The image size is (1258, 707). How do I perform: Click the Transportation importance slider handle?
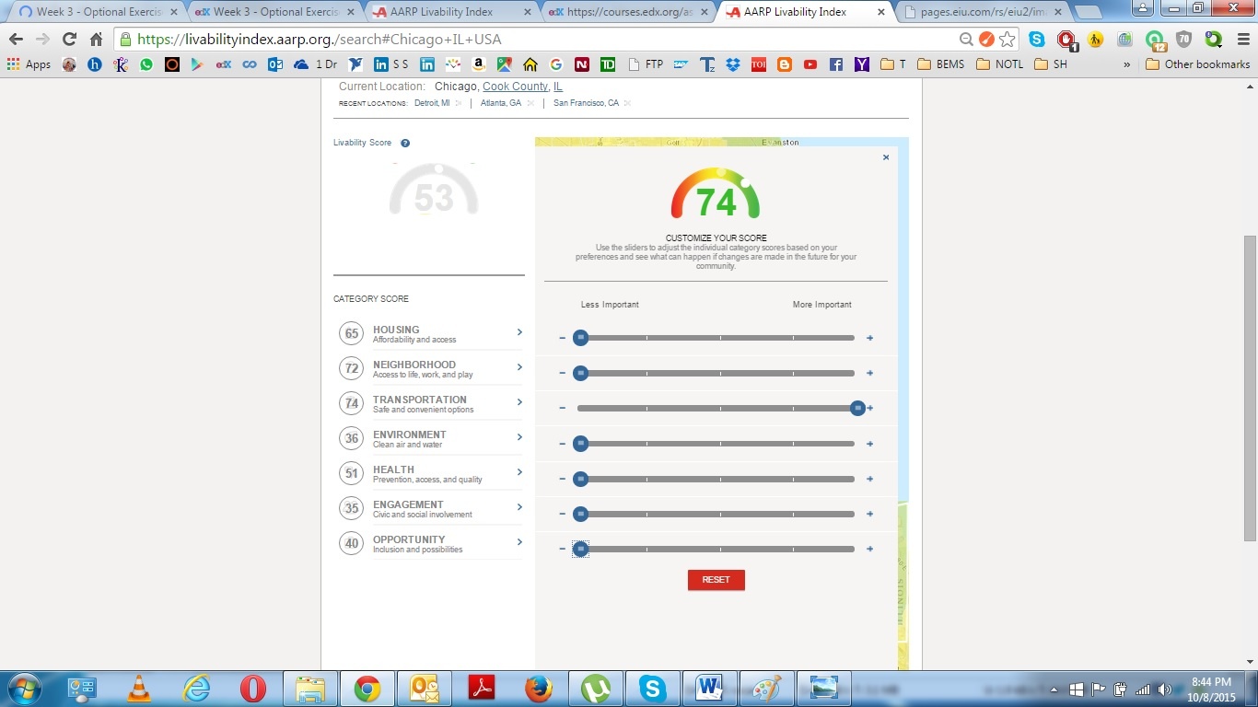pos(857,408)
